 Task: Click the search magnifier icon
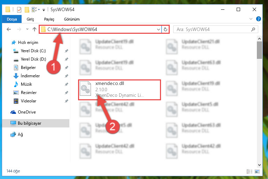click(253, 29)
